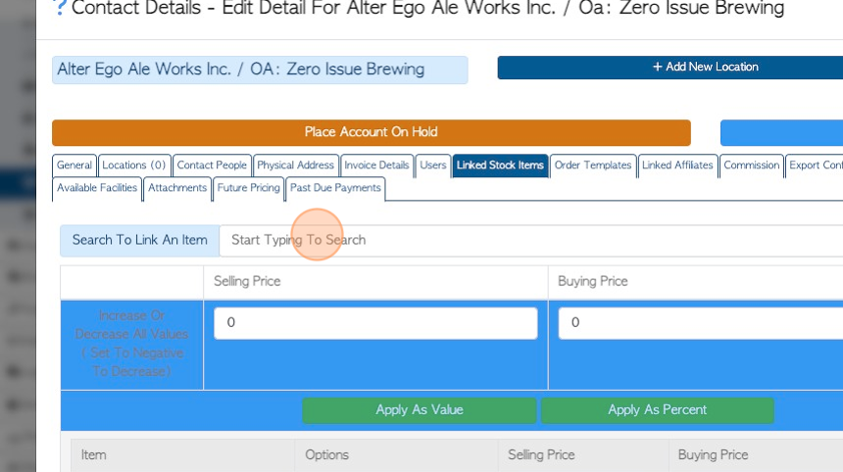Open the Order Templates tab
The image size is (843, 472).
point(593,165)
